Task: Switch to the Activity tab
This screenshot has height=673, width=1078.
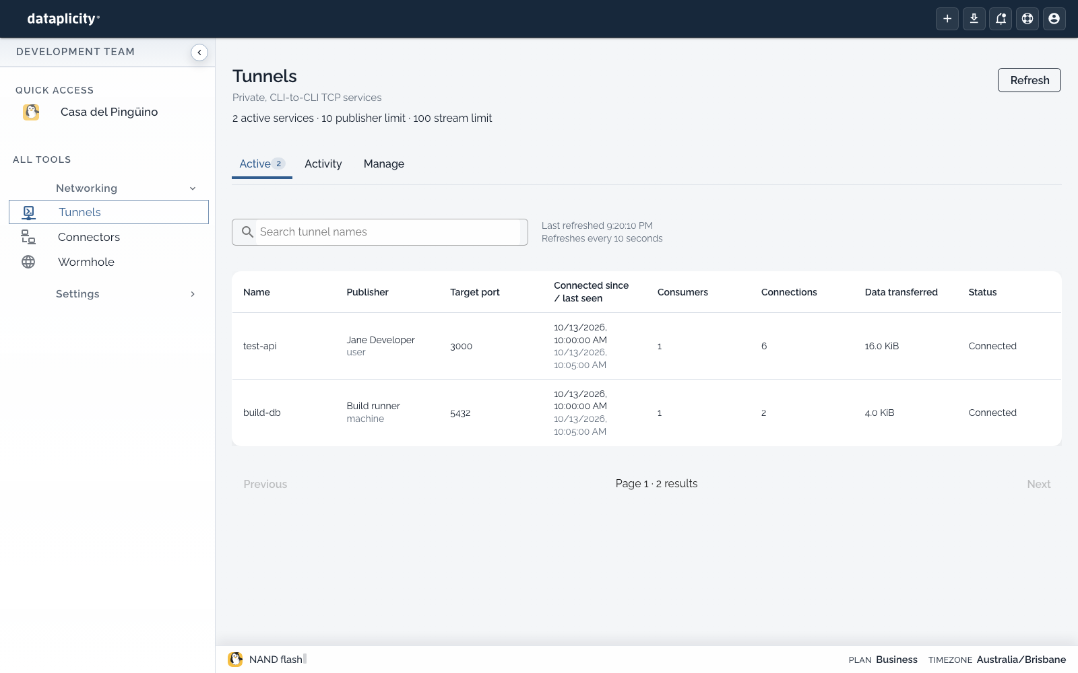Action: [x=323, y=164]
